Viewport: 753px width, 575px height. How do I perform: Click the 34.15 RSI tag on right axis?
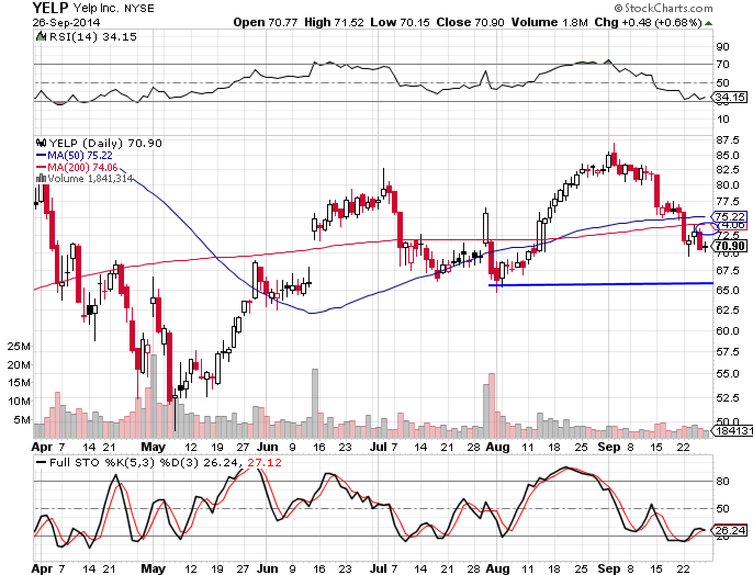(729, 98)
